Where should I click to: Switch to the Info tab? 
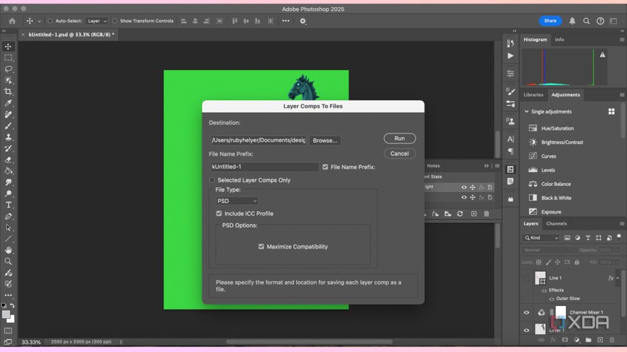pos(559,40)
